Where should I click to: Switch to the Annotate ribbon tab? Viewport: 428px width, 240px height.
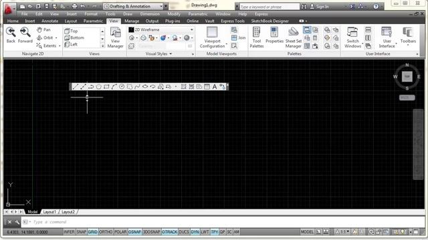point(49,21)
